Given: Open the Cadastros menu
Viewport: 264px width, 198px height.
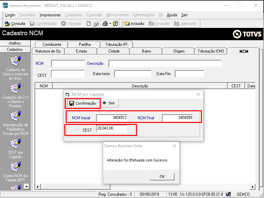Looking at the screenshot, I should pos(74,15).
